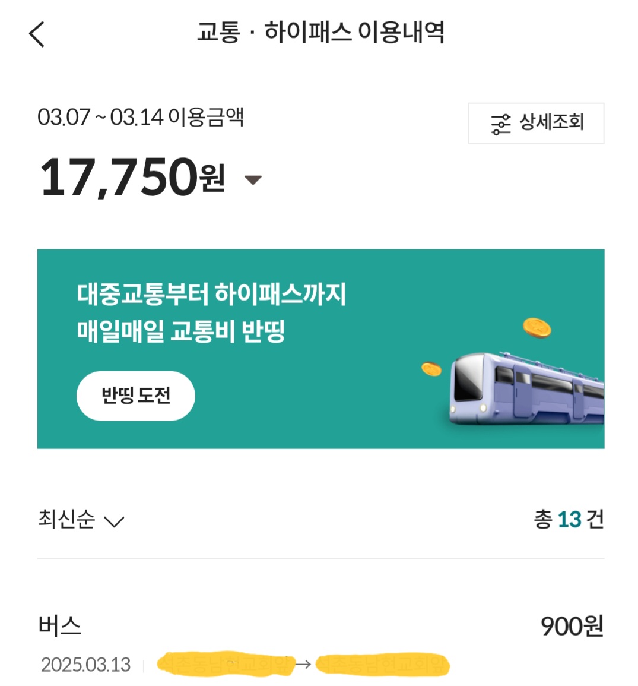
Task: Expand the triangle next to 17,750원
Action: click(x=253, y=180)
